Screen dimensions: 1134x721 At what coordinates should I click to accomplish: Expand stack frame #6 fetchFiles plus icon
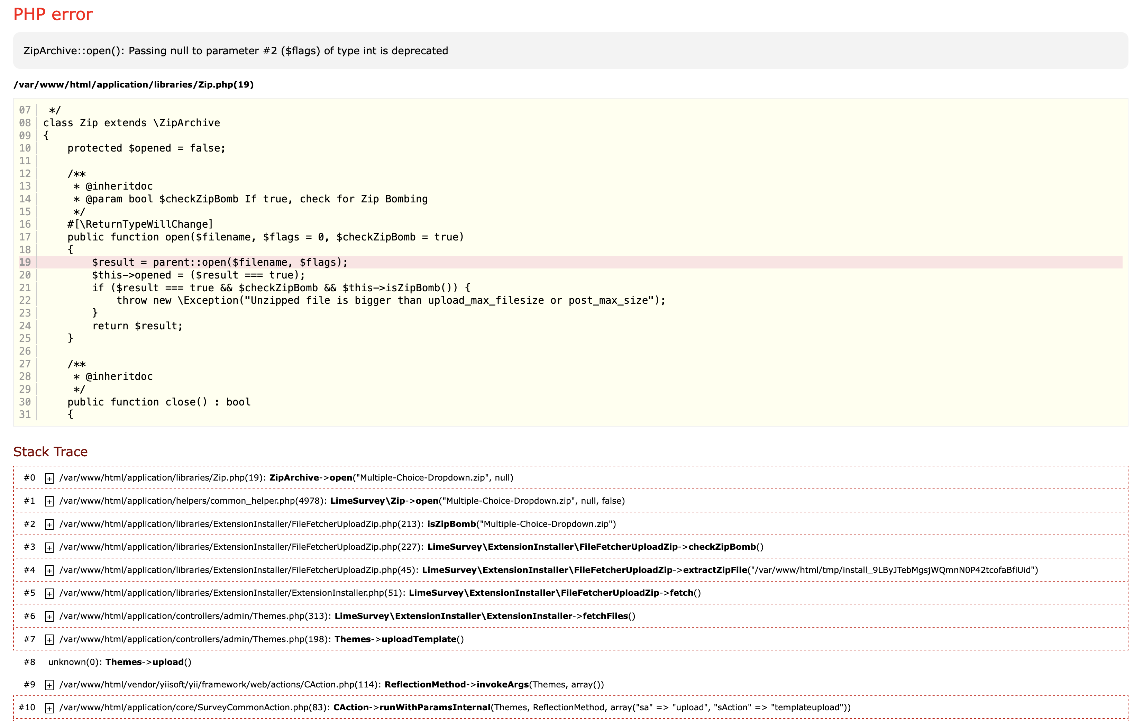(49, 617)
